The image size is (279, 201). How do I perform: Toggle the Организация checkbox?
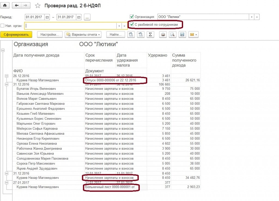click(x=132, y=17)
